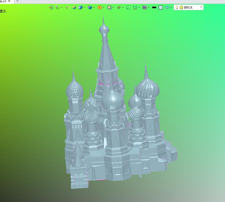225x202 pixels.
Task: Open the H-shaped bracket icon's dropdown arrow
Action: click(139, 8)
